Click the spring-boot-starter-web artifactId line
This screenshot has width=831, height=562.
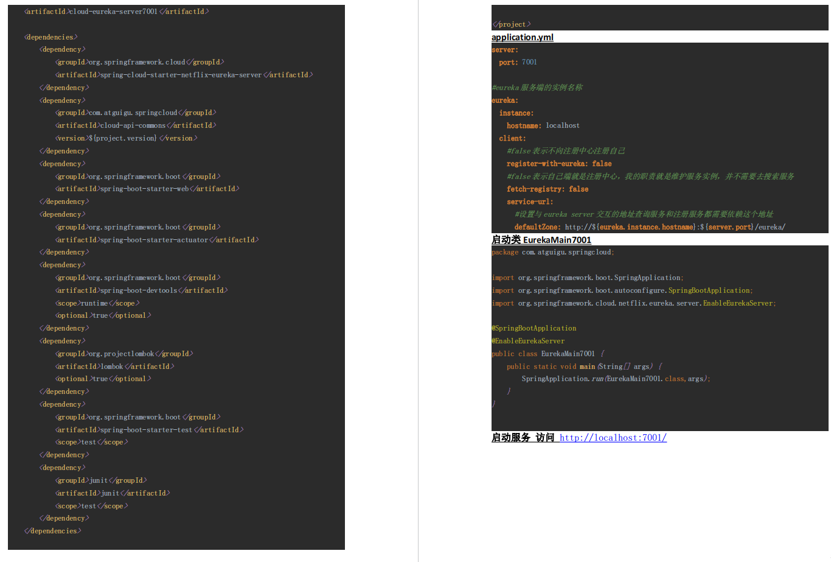click(x=147, y=189)
